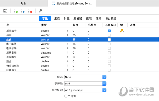The width and height of the screenshot is (159, 101).
Task: Select the 电子邮件 field name
Action: (x=11, y=44)
